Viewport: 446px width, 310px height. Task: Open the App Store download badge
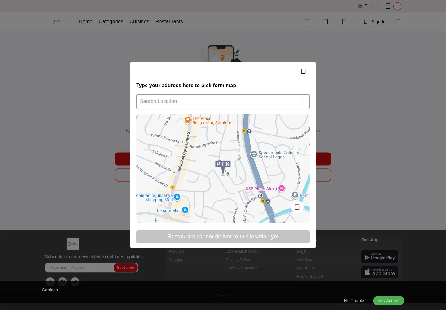379,272
